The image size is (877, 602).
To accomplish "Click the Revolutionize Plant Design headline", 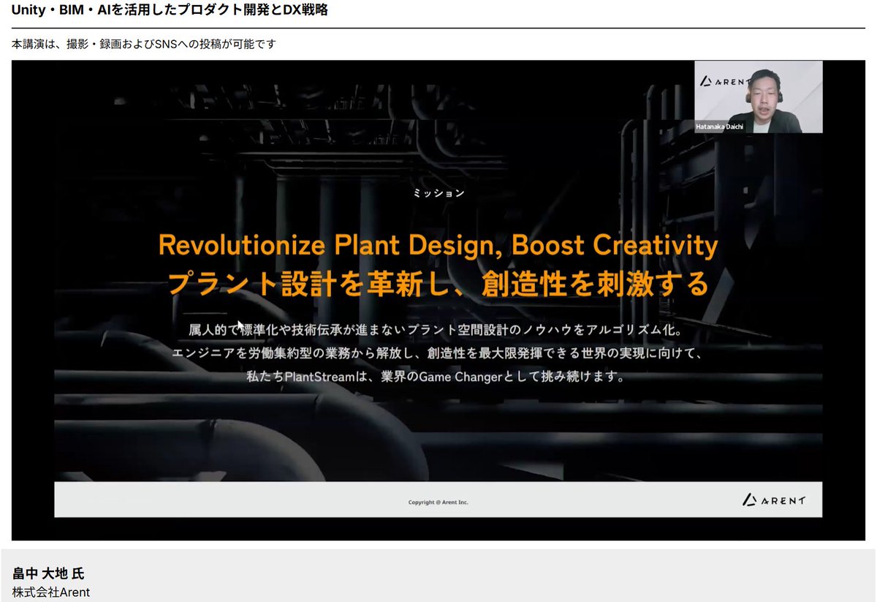I will [x=438, y=245].
